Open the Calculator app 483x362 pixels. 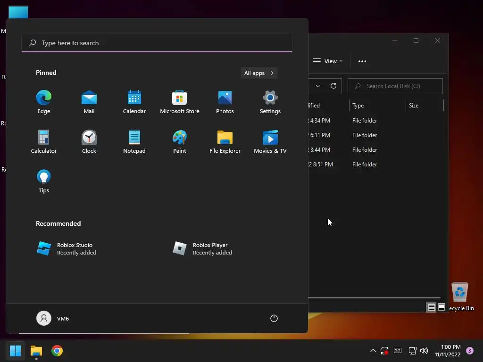click(44, 142)
